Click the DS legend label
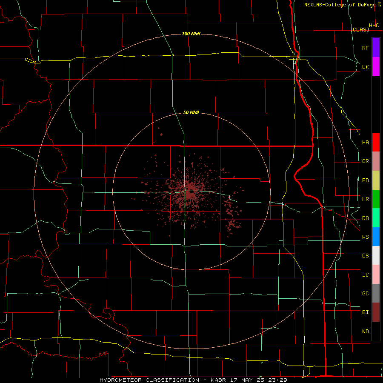383x383 pixels. pyautogui.click(x=365, y=256)
